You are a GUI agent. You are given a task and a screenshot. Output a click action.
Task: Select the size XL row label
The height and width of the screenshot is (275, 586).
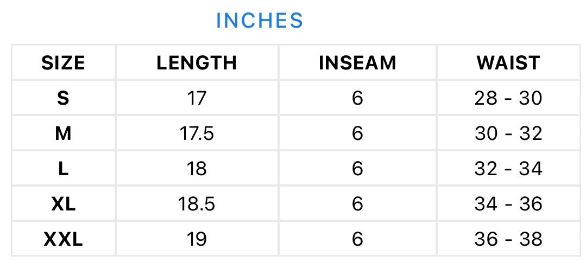click(63, 204)
